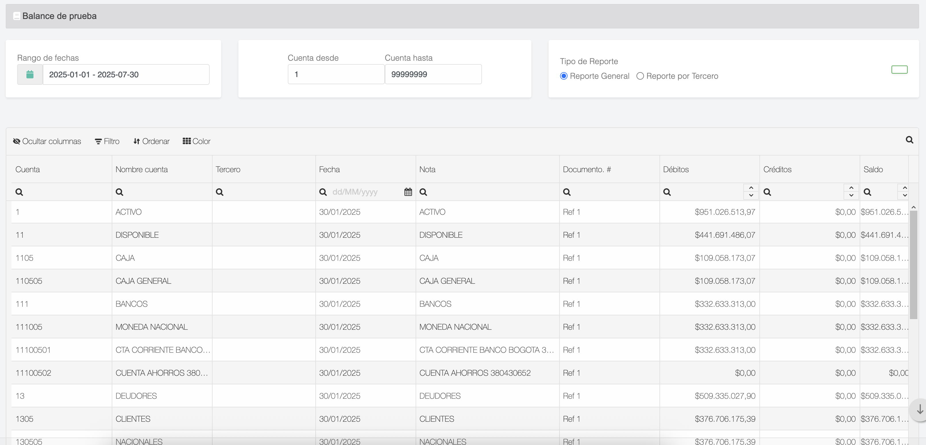Select the CAJA GENERAL account name cell
This screenshot has height=445, width=926.
click(x=162, y=281)
